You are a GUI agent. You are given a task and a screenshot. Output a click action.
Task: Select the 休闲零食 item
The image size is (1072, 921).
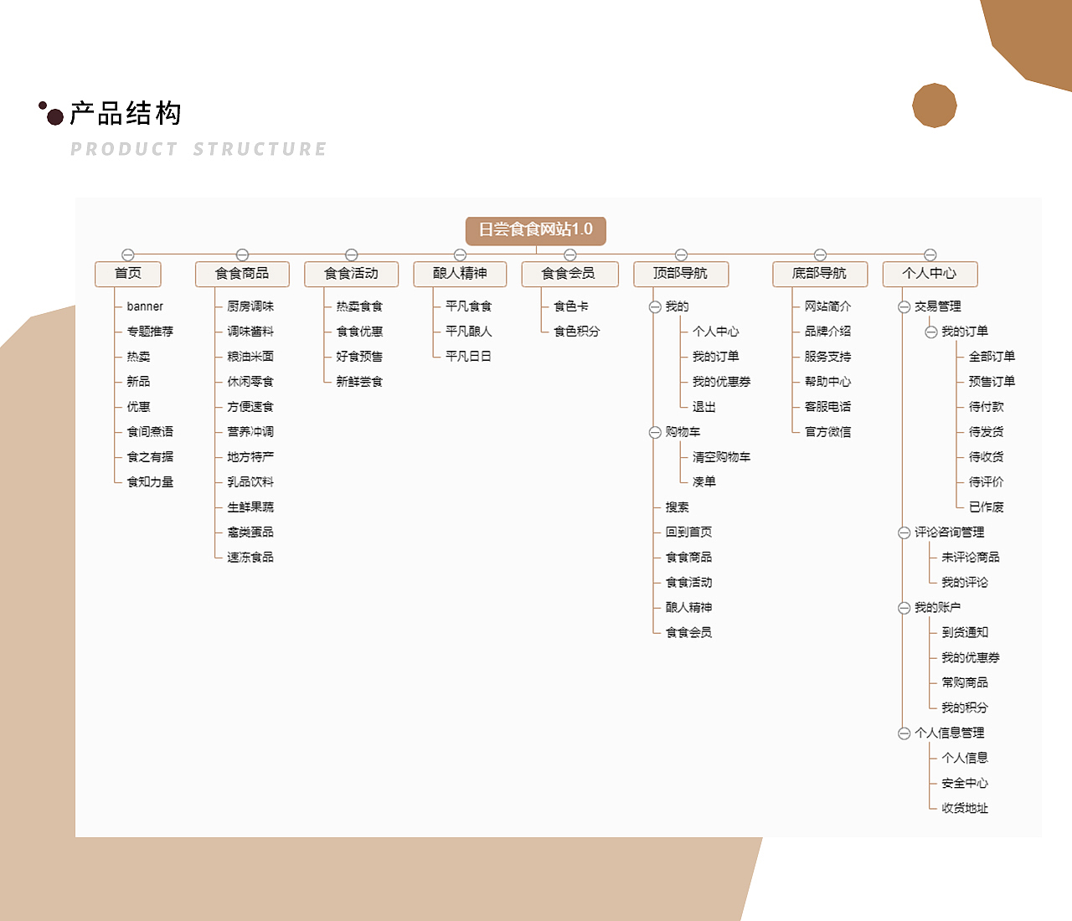(x=250, y=382)
